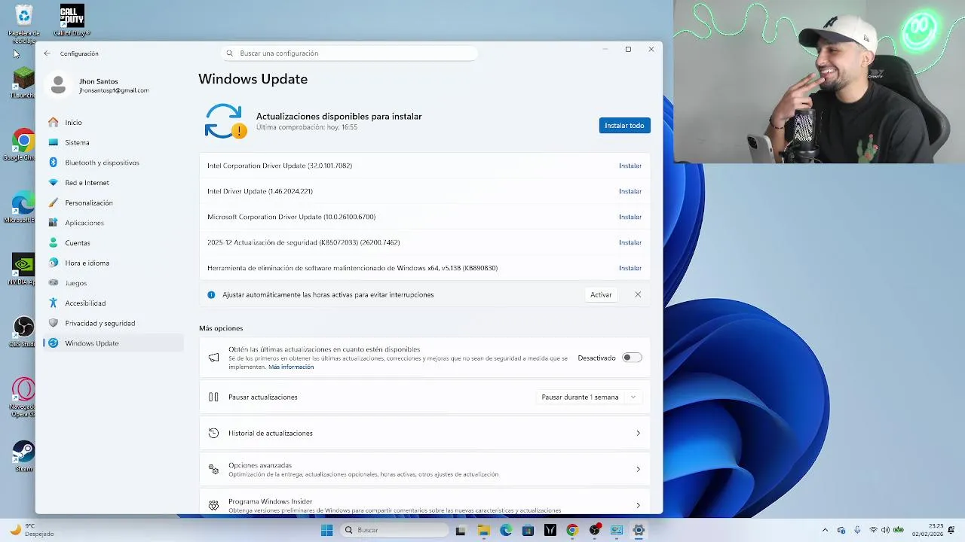Install the 2025-12 security update KB5072033
The height and width of the screenshot is (542, 965).
pyautogui.click(x=630, y=242)
